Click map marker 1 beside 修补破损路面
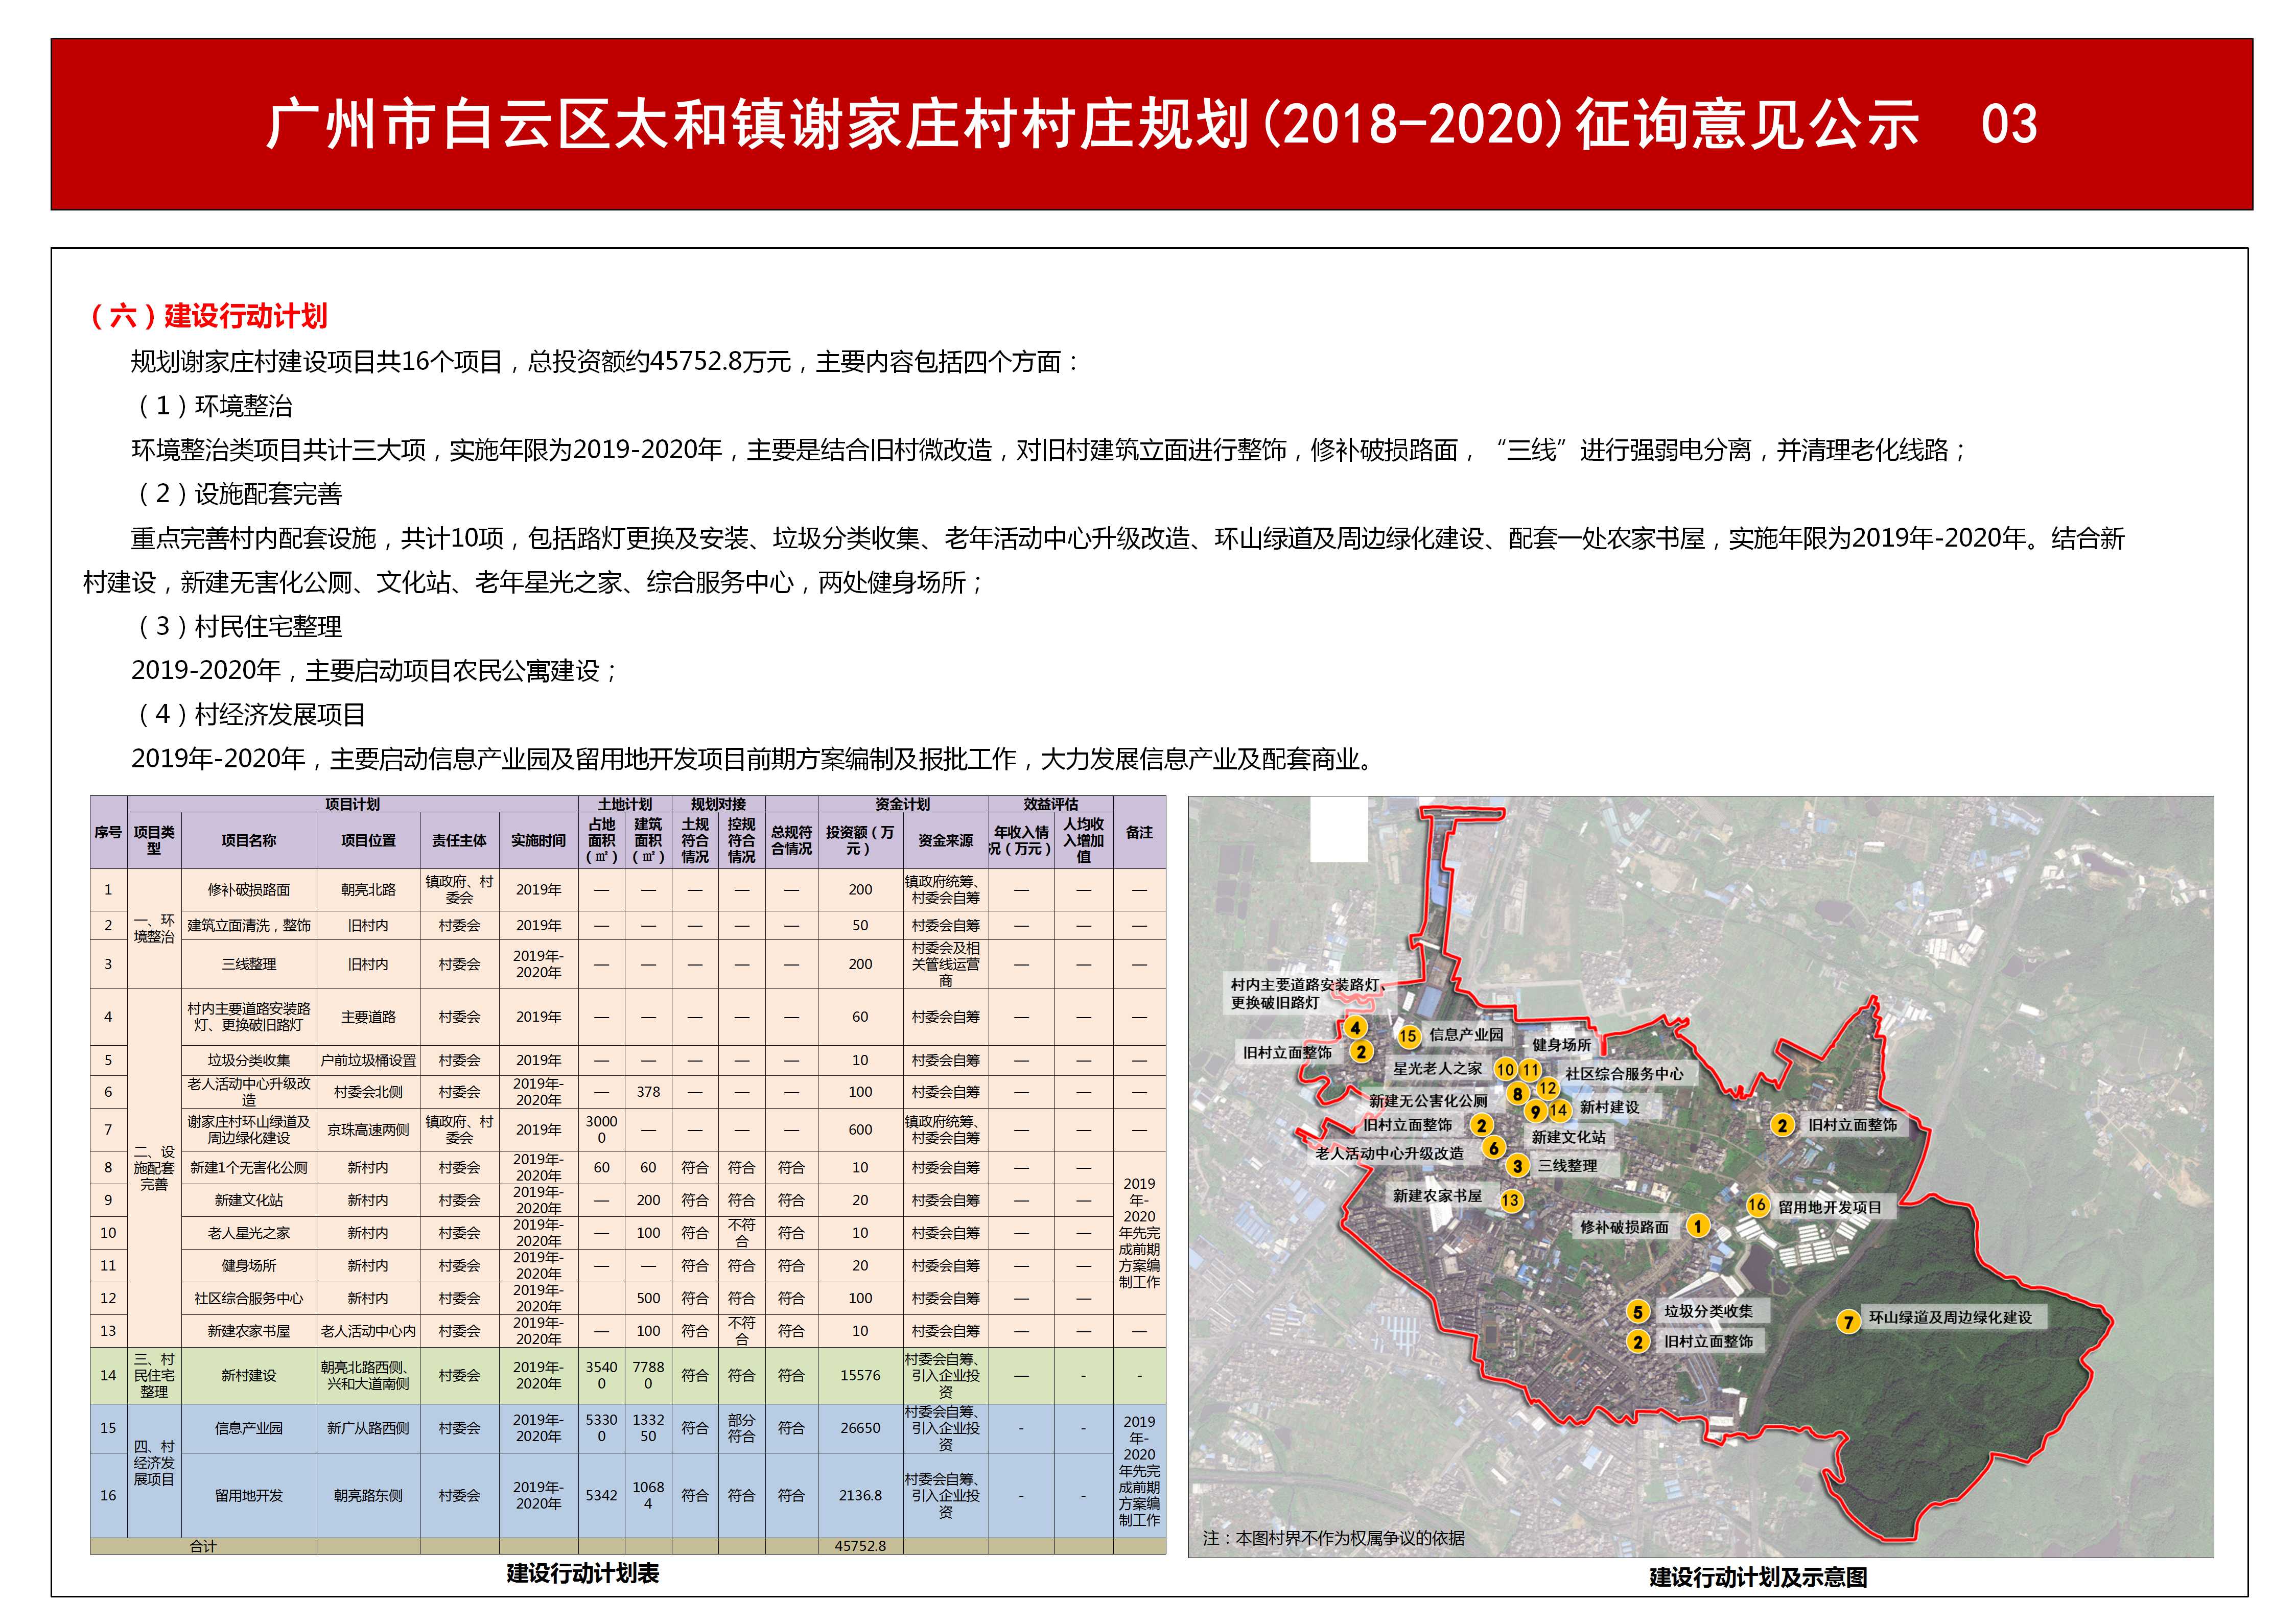 (x=1697, y=1226)
